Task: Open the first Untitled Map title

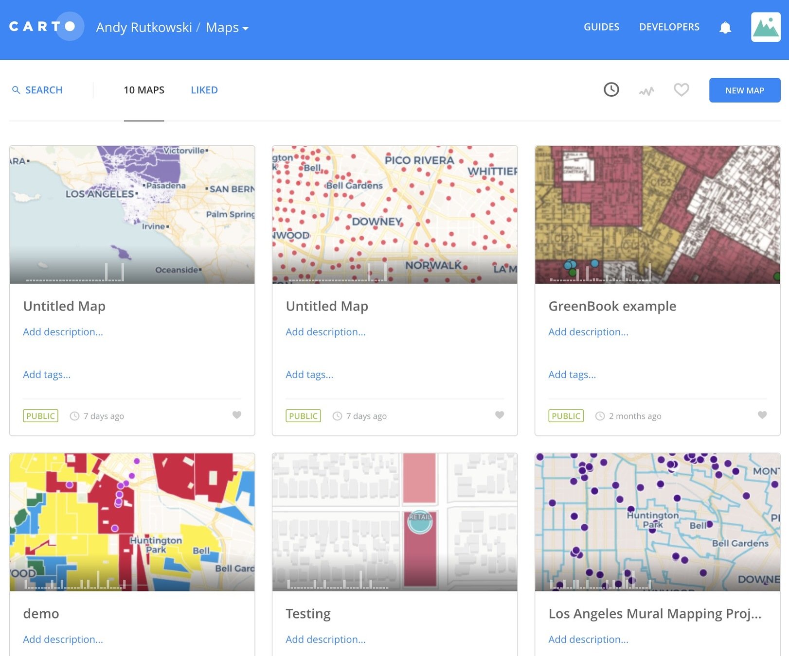Action: [64, 306]
